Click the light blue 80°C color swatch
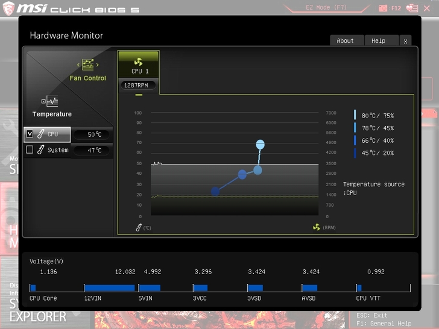Viewport: 439px width, 329px height. coord(355,114)
